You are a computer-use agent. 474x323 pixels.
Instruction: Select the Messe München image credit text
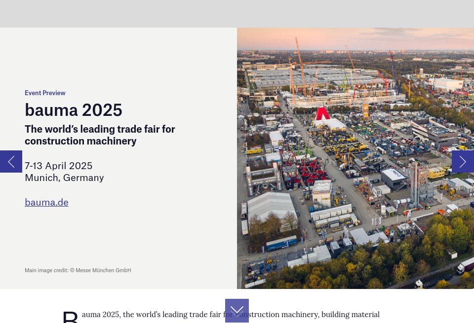click(x=78, y=270)
